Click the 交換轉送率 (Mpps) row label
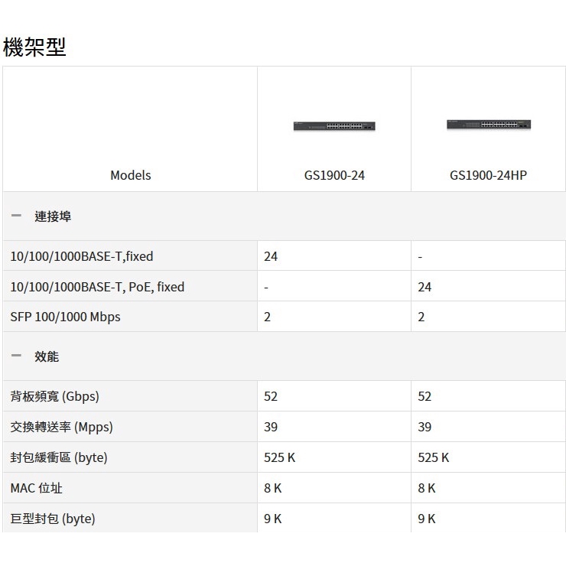 pyautogui.click(x=61, y=427)
